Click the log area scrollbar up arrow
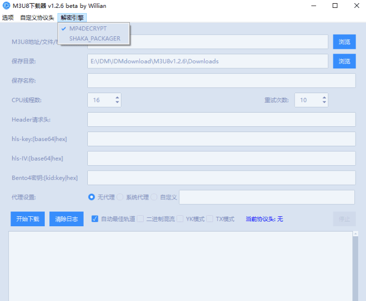366x301 pixels. 355,234
